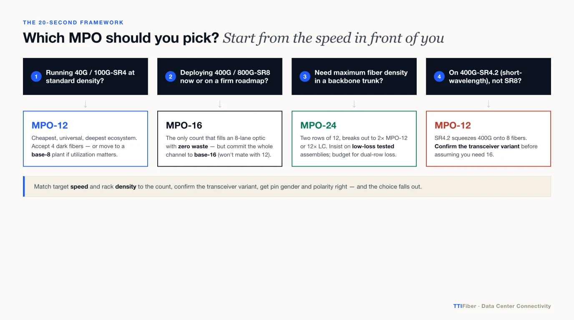Click the blue number 3 circle badge

305,77
